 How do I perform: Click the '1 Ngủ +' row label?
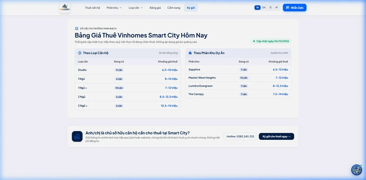[x=82, y=88]
